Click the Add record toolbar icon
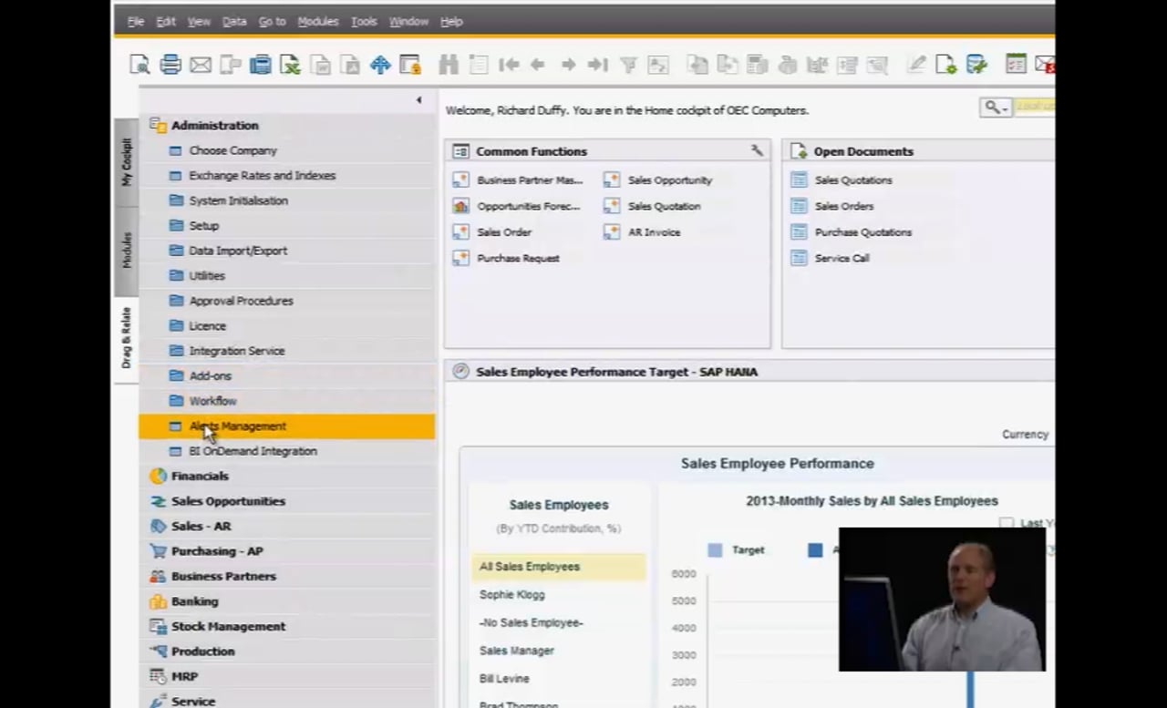The height and width of the screenshot is (708, 1167). 479,64
